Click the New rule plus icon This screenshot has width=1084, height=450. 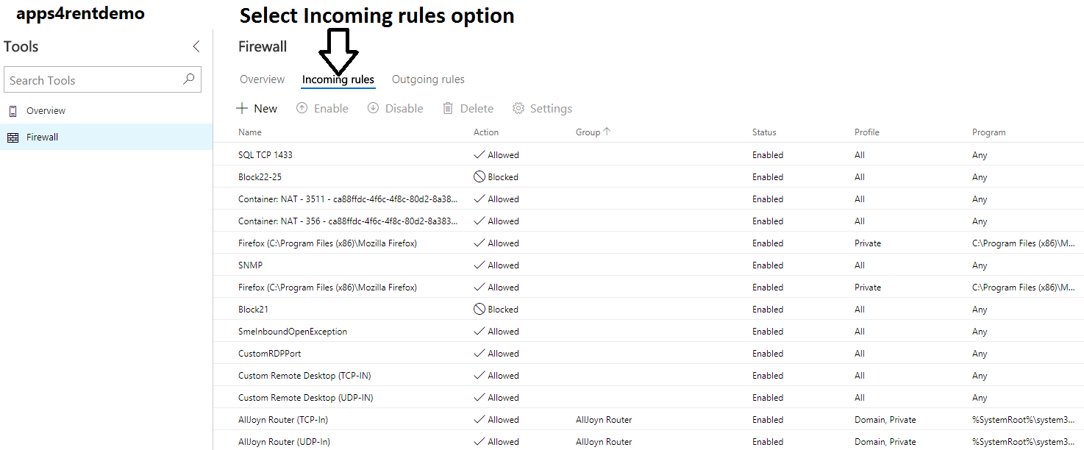(242, 108)
